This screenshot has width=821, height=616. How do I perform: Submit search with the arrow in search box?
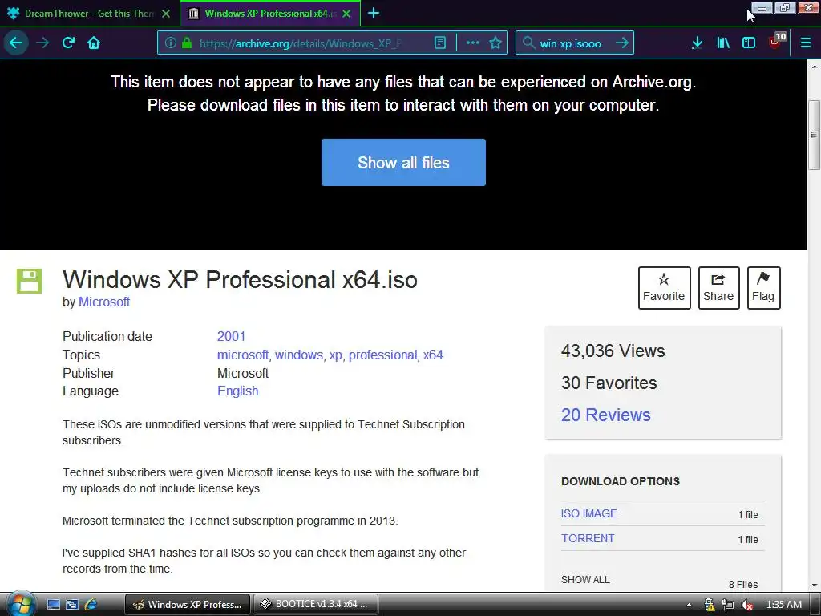point(621,43)
